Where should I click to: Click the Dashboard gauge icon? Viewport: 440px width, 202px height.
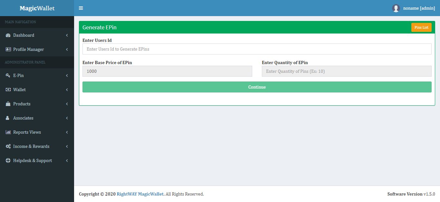[x=8, y=35]
